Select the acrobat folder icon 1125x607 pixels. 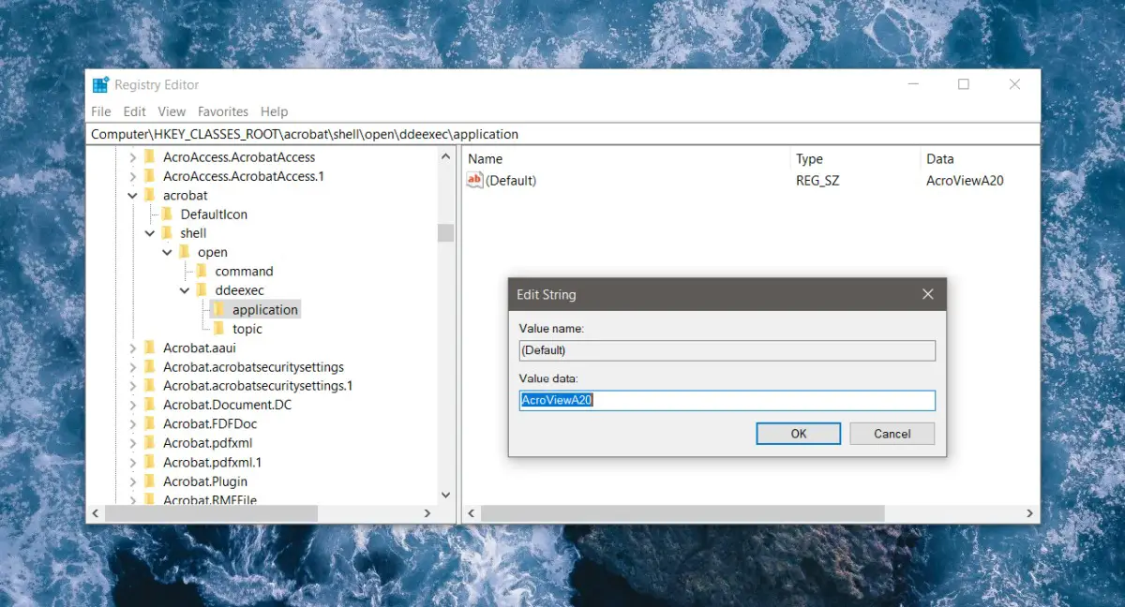coord(149,195)
